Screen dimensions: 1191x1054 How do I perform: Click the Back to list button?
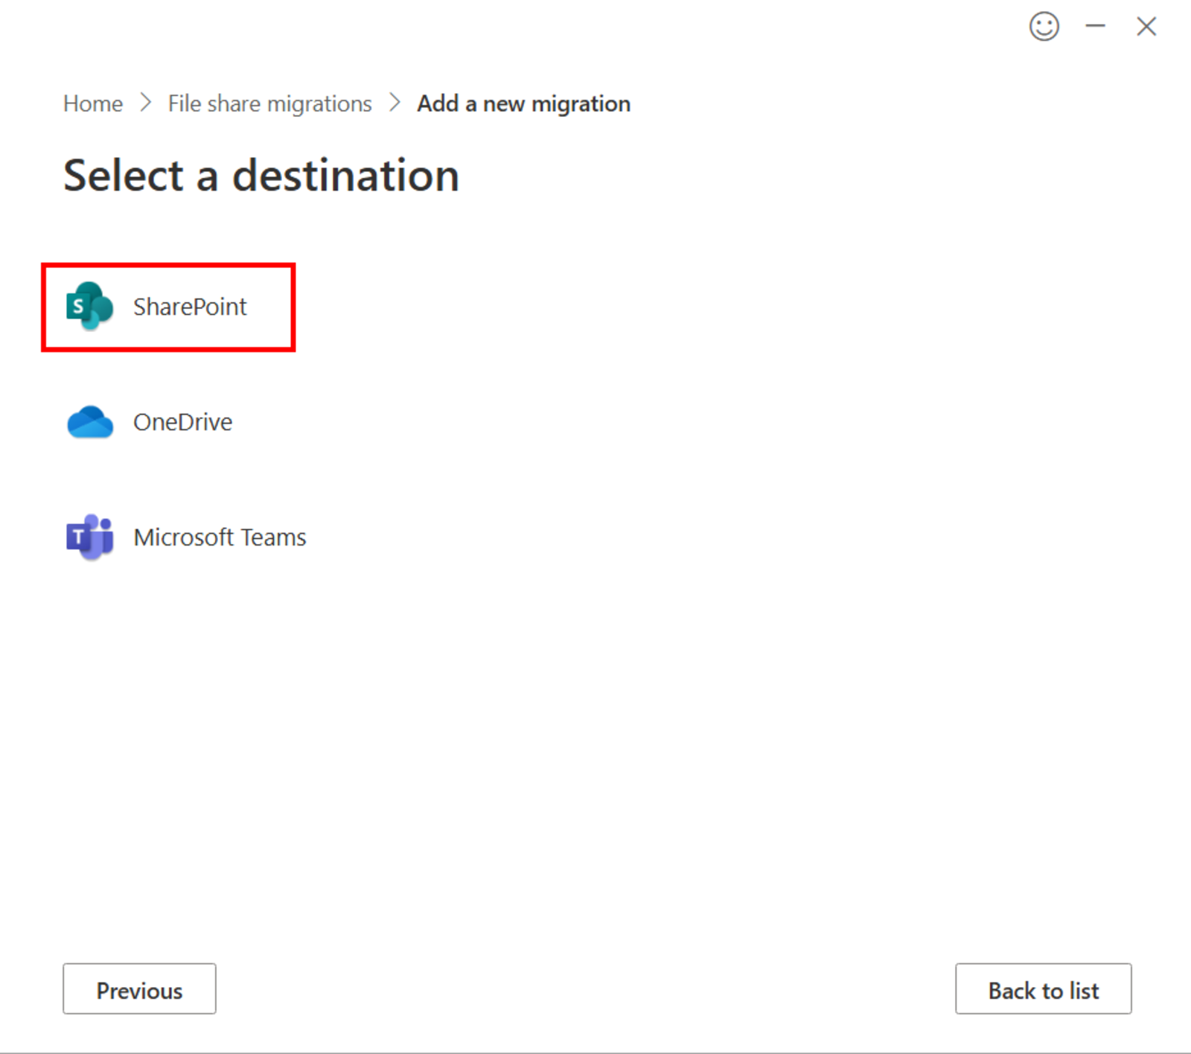(1043, 989)
